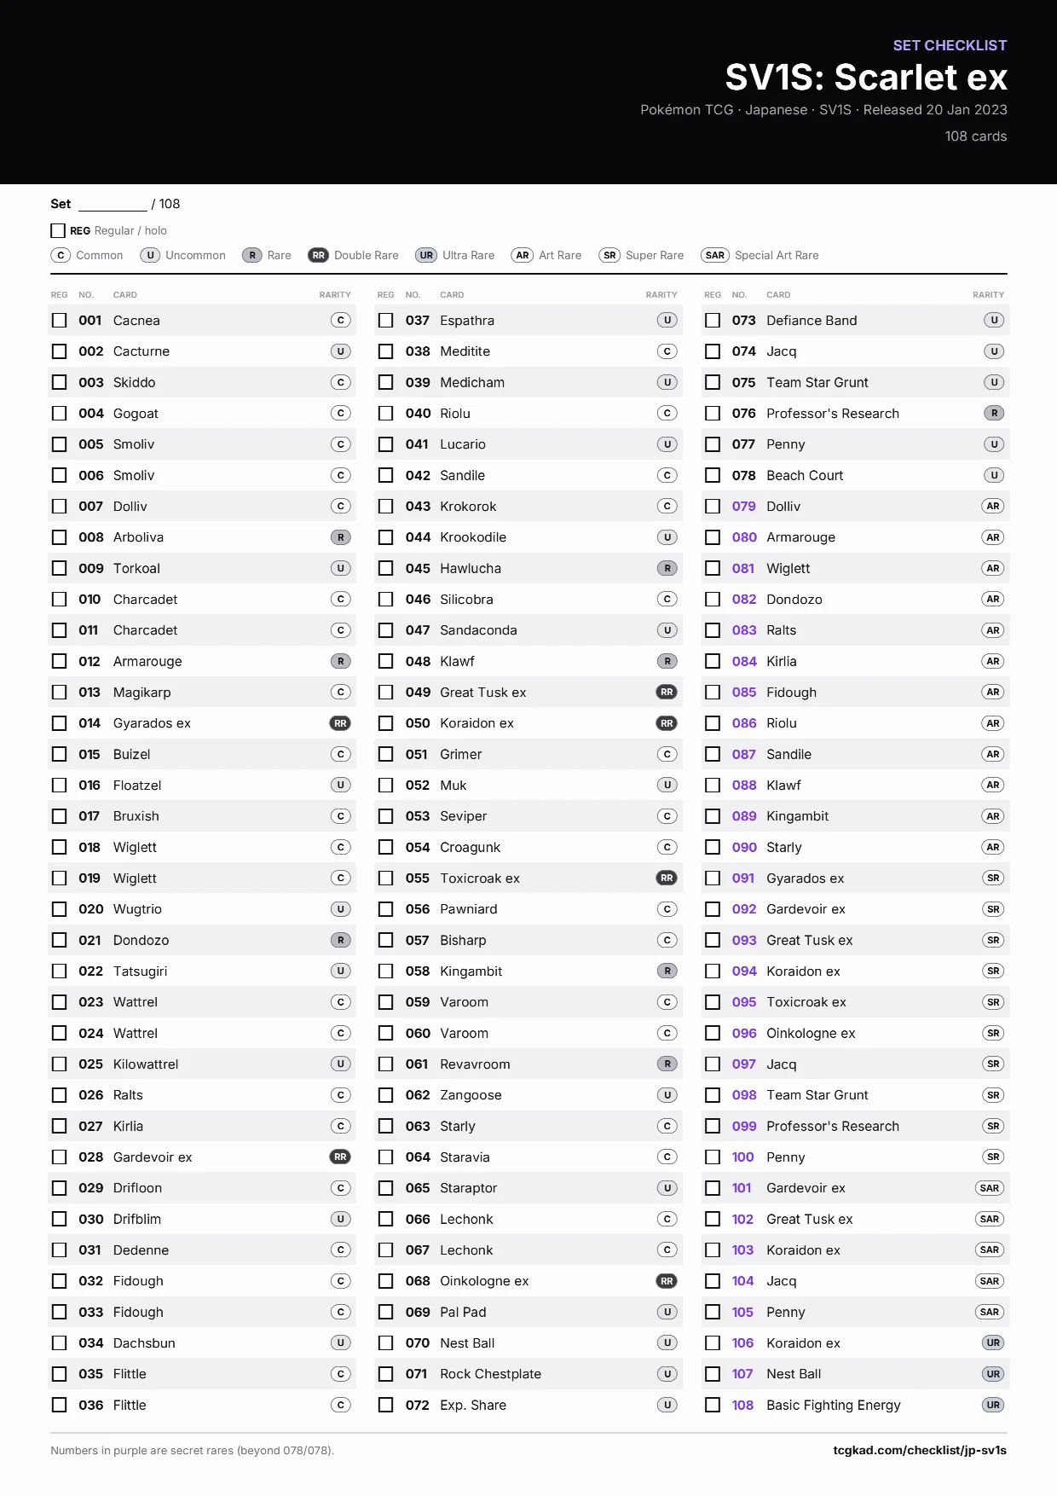
Task: Tick the checkbox for 049 Great Tusk ex
Action: click(x=386, y=693)
